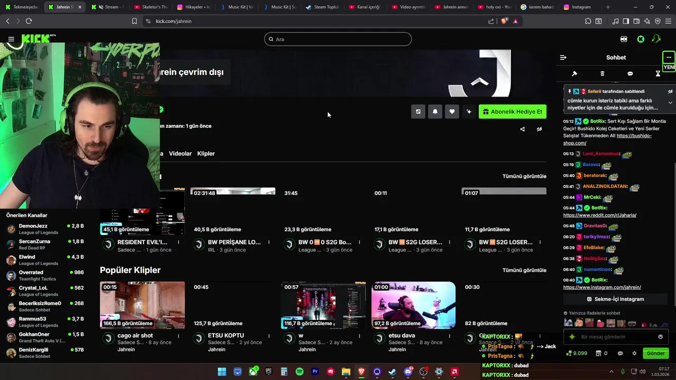Open options menu for cago air shot clip
This screenshot has height=380, width=676.
click(x=179, y=336)
